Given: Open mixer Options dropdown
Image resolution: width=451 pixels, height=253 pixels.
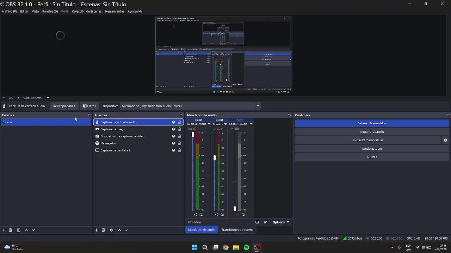Looking at the screenshot, I should pyautogui.click(x=281, y=222).
